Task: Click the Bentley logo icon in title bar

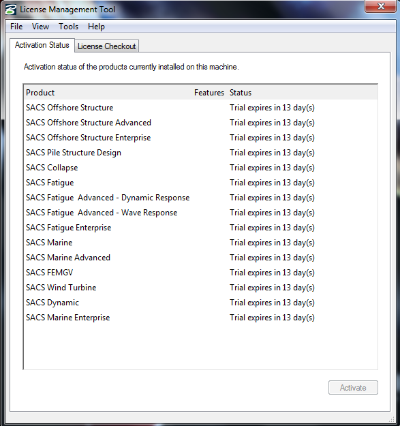Action: (x=11, y=10)
